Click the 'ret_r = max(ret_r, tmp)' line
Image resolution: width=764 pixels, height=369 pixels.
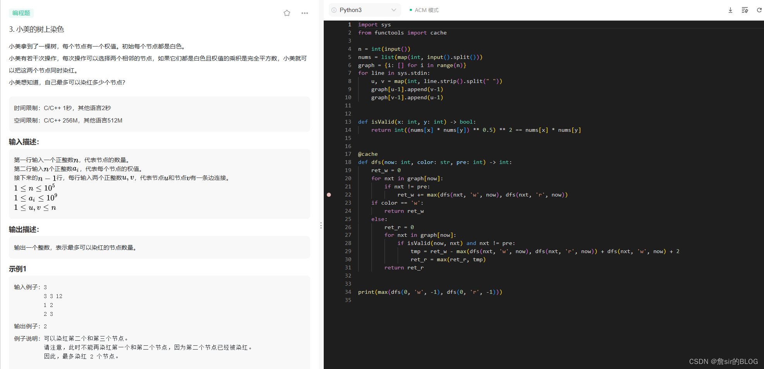(448, 259)
